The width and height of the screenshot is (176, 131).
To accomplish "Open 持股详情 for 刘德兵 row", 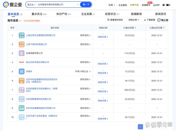I will click(x=103, y=73).
